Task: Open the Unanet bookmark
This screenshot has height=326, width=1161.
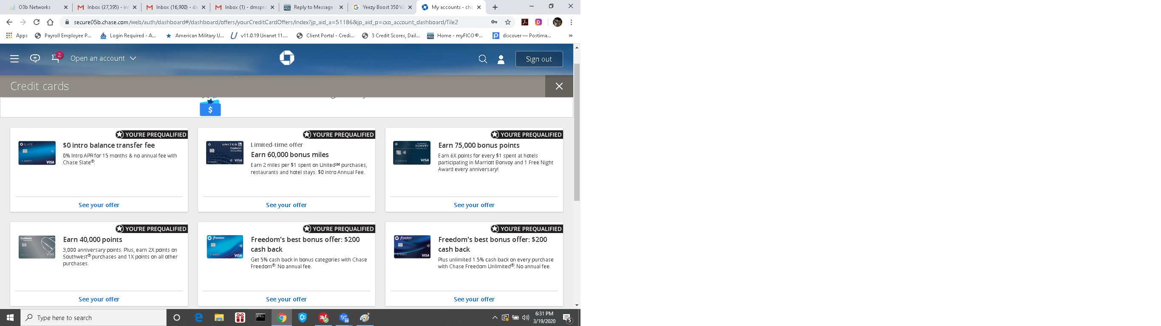Action: pos(259,36)
